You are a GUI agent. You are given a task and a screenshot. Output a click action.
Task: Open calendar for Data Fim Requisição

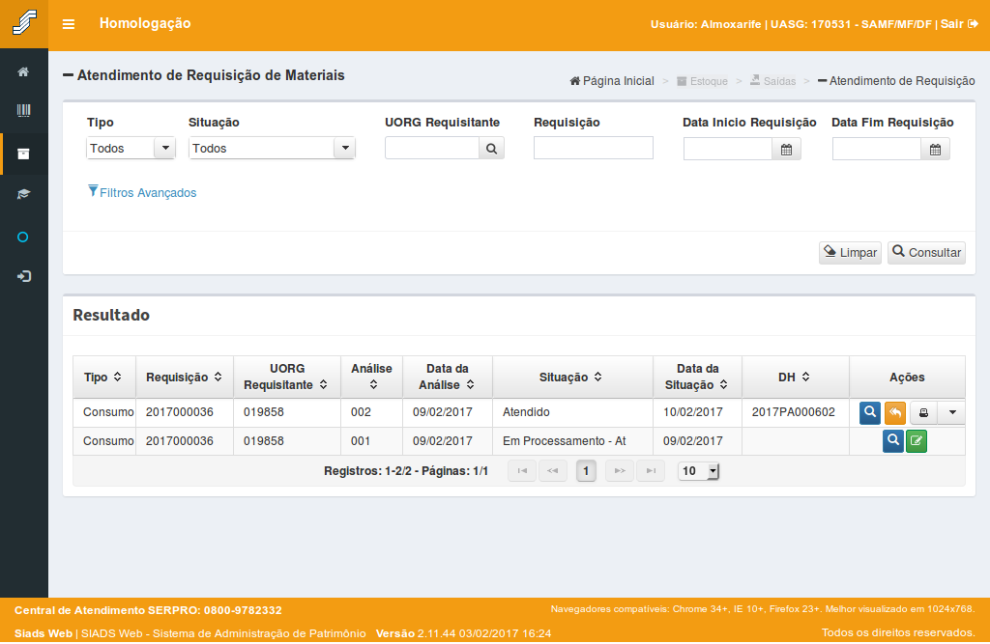935,150
